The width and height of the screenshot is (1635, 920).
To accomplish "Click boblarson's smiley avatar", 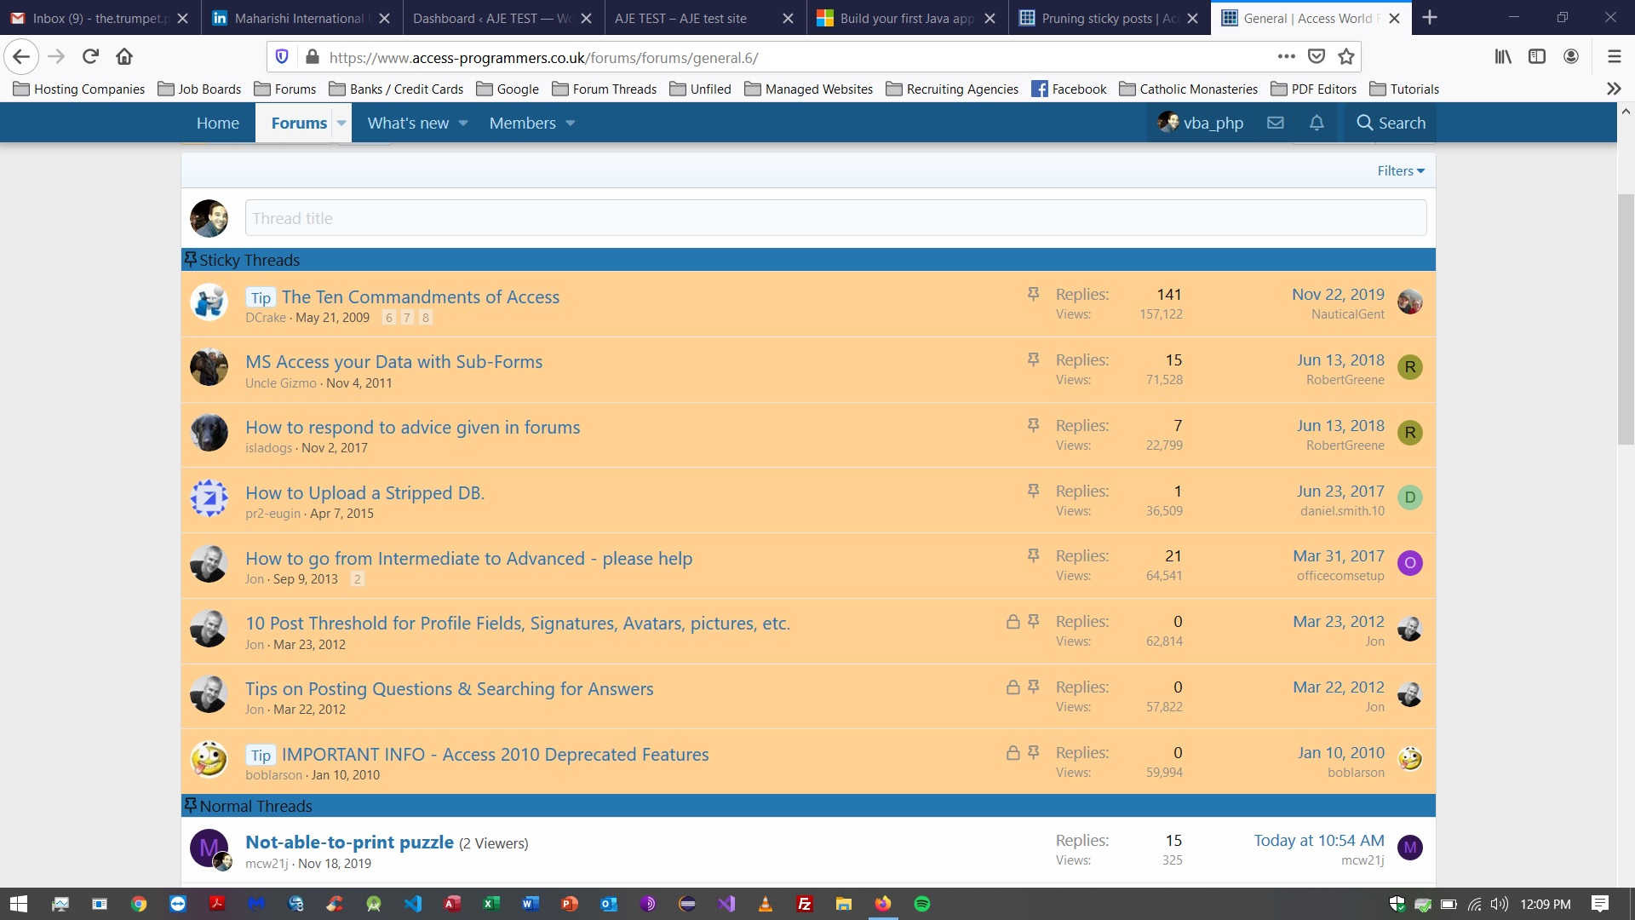I will (209, 759).
